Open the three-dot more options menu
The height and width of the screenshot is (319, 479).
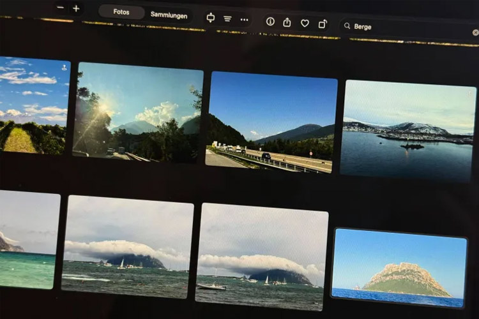click(x=244, y=19)
